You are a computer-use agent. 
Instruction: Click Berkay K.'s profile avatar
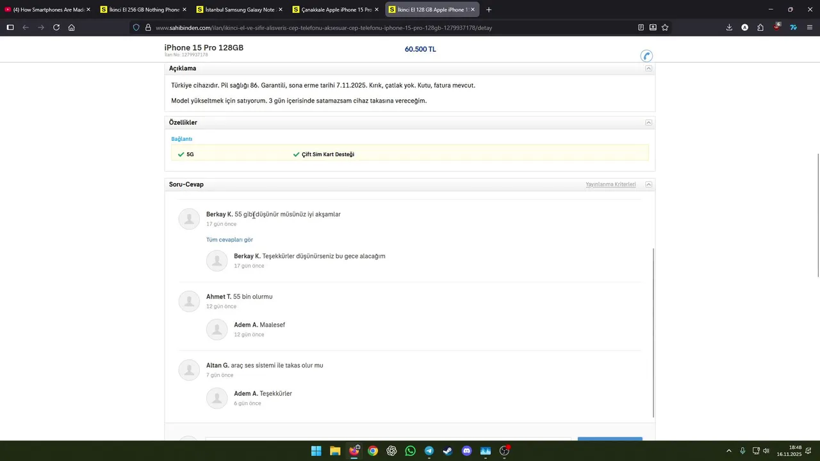click(x=189, y=219)
